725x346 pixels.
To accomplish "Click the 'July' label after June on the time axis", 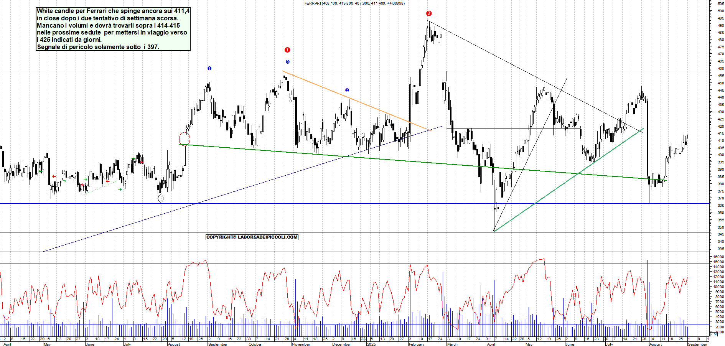I will coord(127,344).
